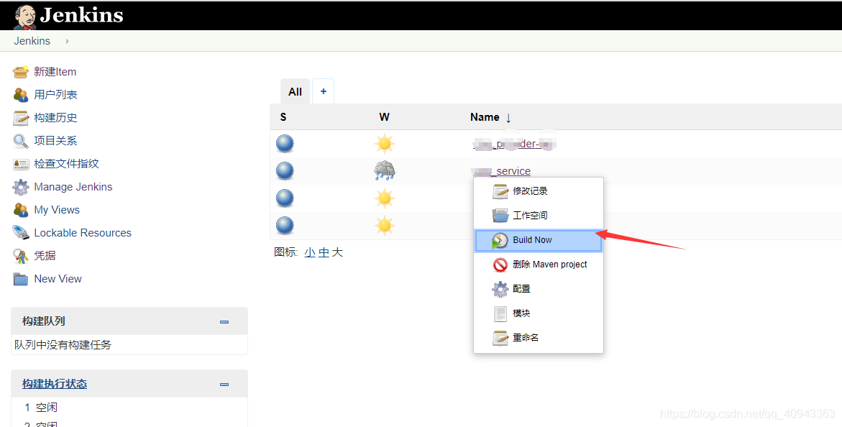Choose 重命名 from the context menu
Screen dimensions: 842x427
[538, 338]
